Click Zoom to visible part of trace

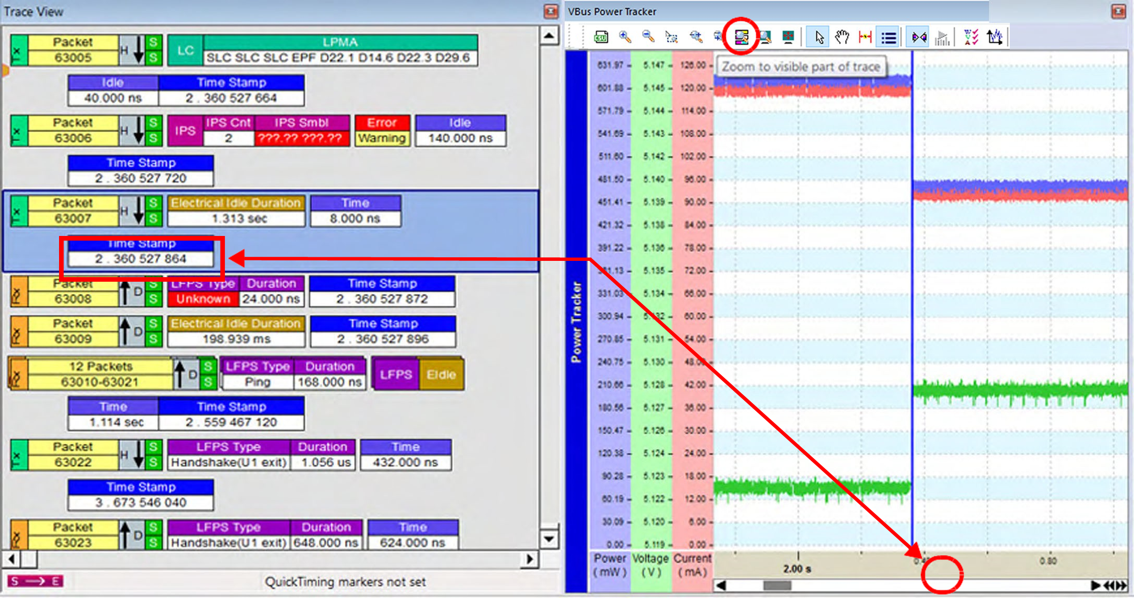(x=741, y=37)
